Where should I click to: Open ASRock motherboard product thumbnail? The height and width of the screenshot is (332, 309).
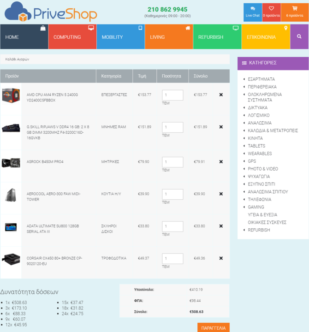pyautogui.click(x=11, y=163)
